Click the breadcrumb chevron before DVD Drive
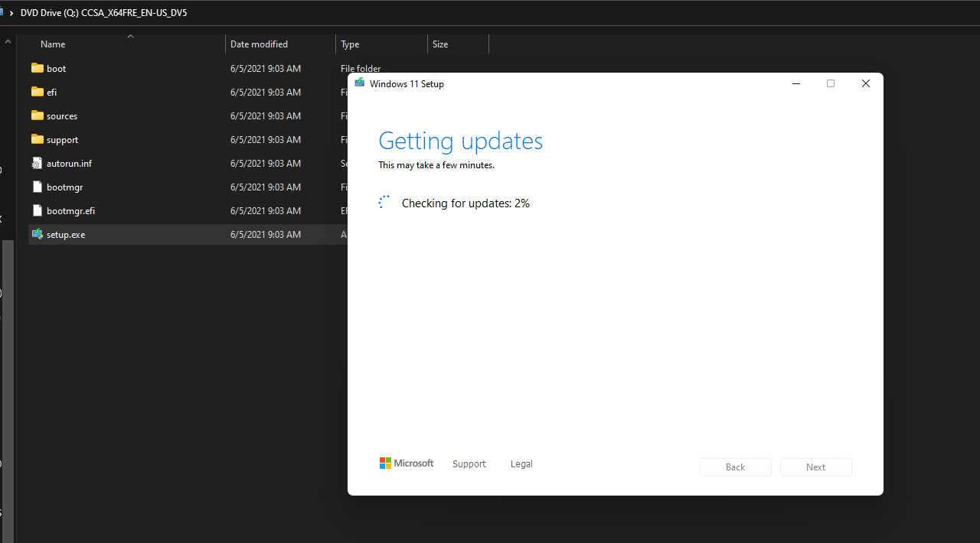 coord(11,13)
